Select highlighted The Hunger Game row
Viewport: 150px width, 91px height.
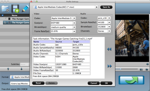(x=16, y=23)
